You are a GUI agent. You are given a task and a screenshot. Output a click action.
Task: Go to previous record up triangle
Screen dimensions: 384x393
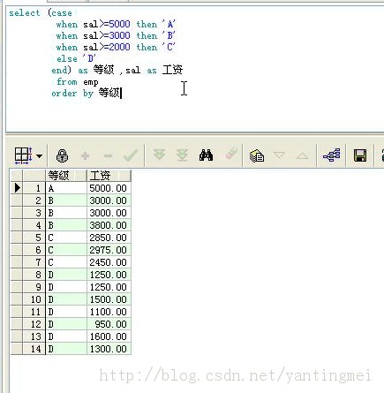pos(302,156)
